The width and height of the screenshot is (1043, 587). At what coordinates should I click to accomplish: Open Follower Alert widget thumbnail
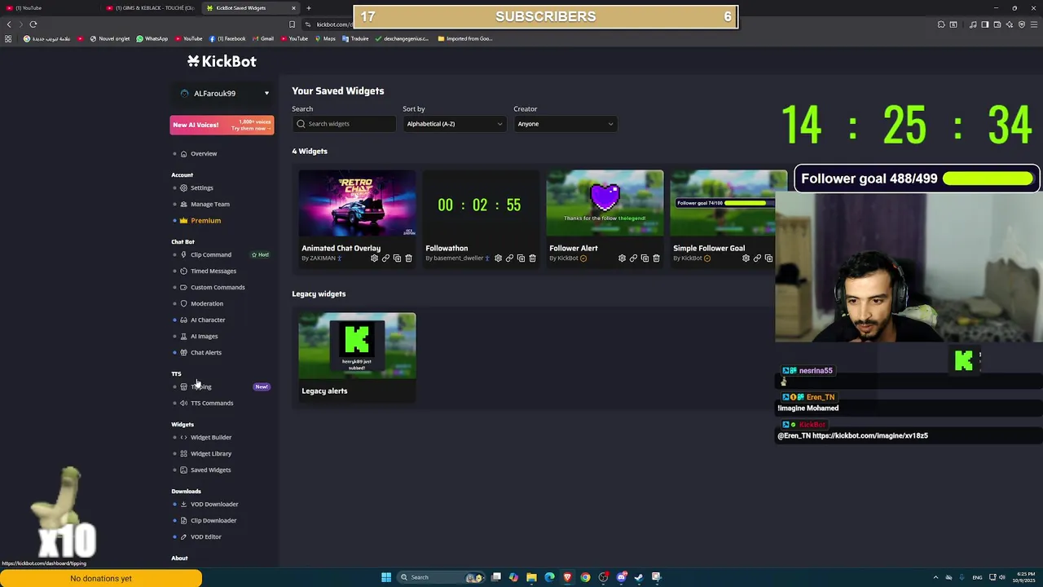coord(605,204)
